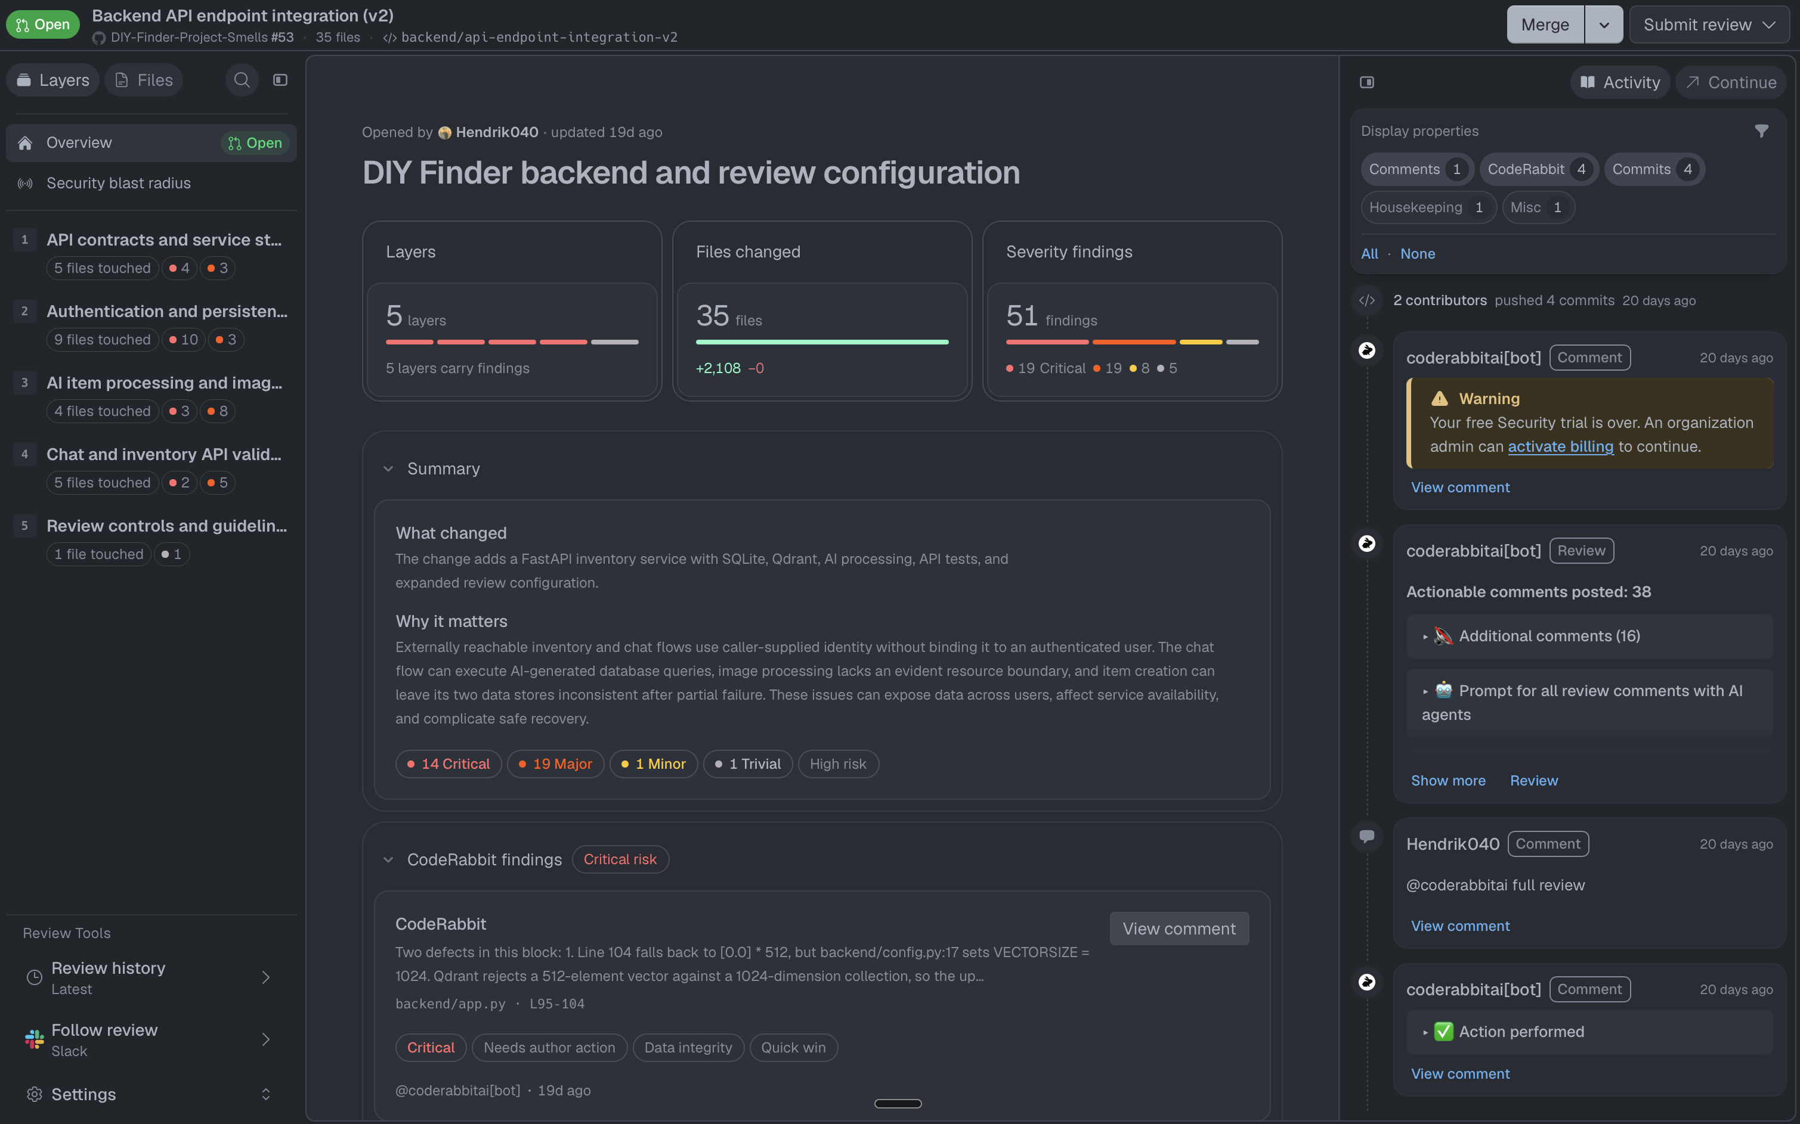Screen dimensions: 1800x1124
Task: Expand Prompt for all review comments with AI agents
Action: 1589,703
